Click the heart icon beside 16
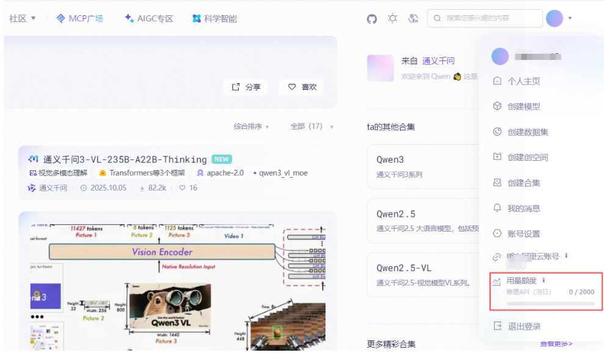 coord(182,188)
